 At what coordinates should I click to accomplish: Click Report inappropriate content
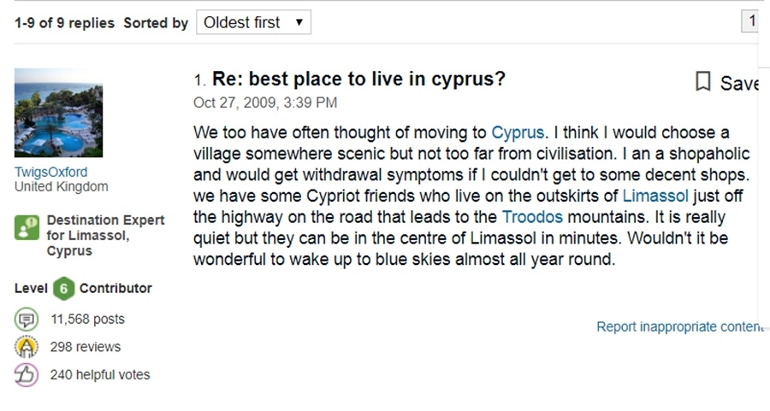(x=681, y=326)
